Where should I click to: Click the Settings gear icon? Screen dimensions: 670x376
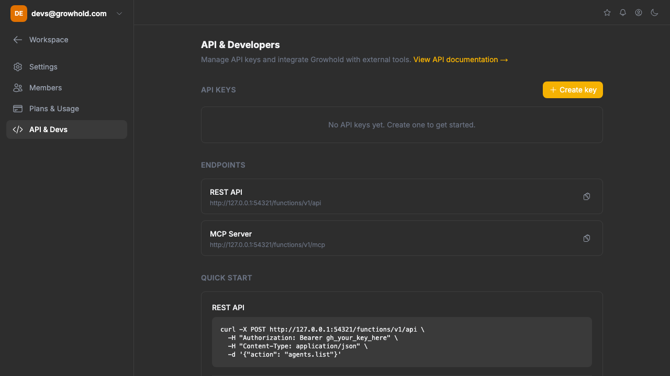[x=18, y=67]
